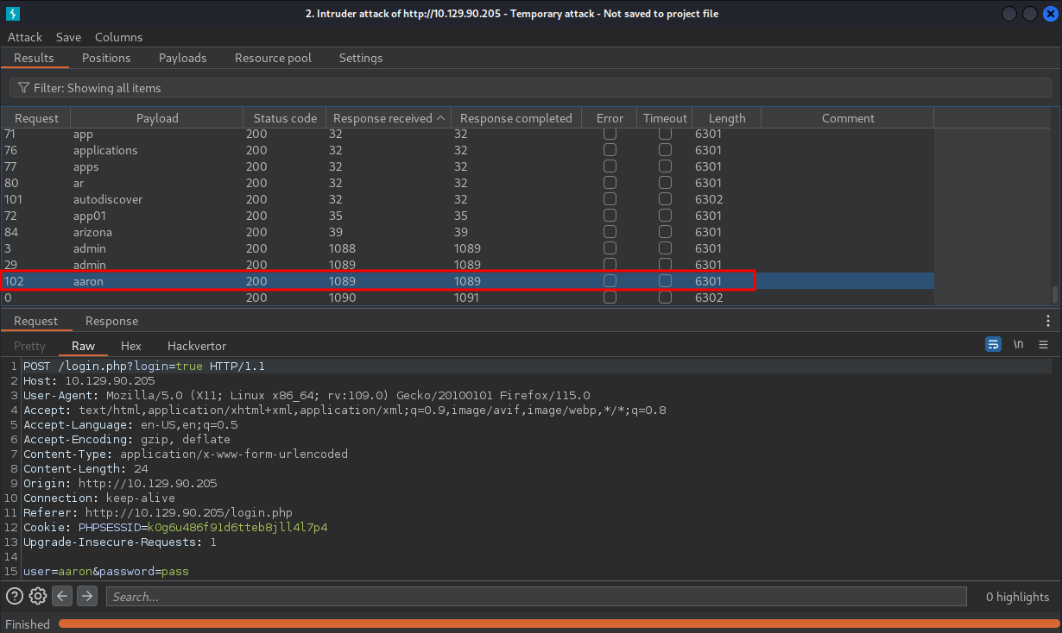
Task: Open the three-dot panel options menu
Action: click(1048, 321)
